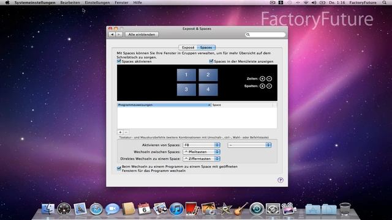392x220 pixels.
Task: Open the help question mark button
Action: pos(281,180)
